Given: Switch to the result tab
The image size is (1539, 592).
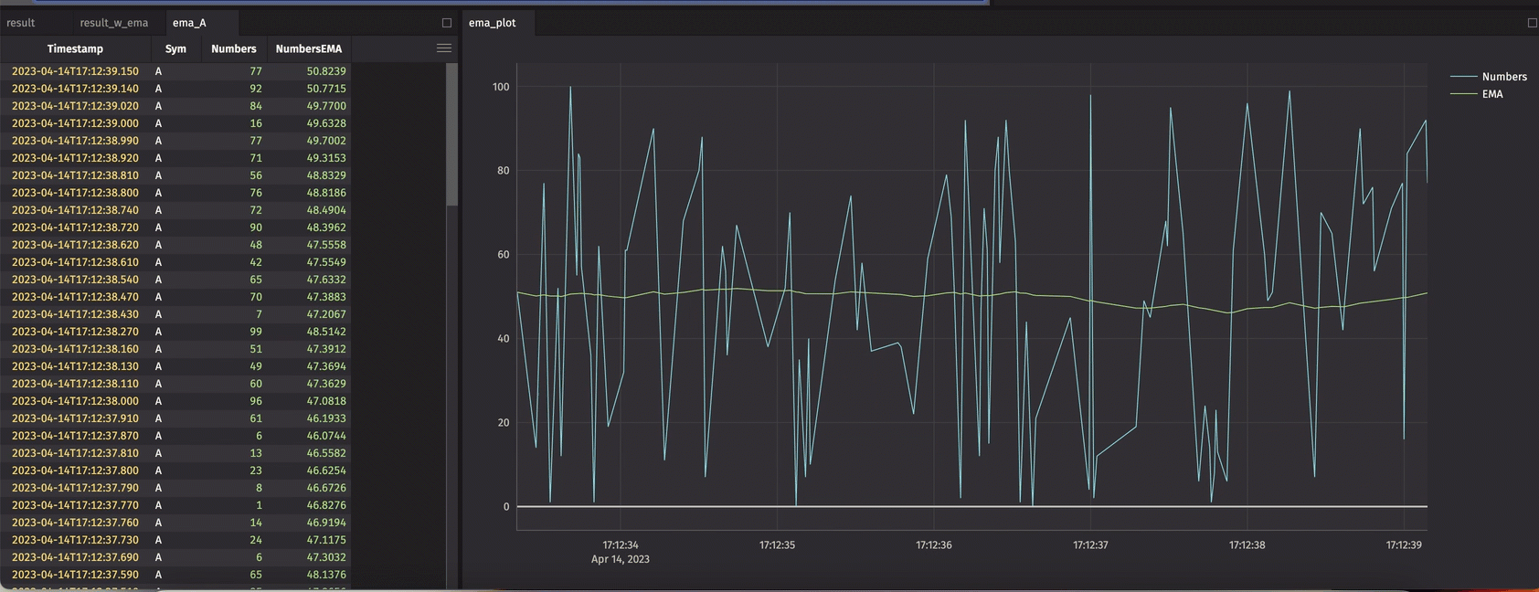Looking at the screenshot, I should (21, 23).
